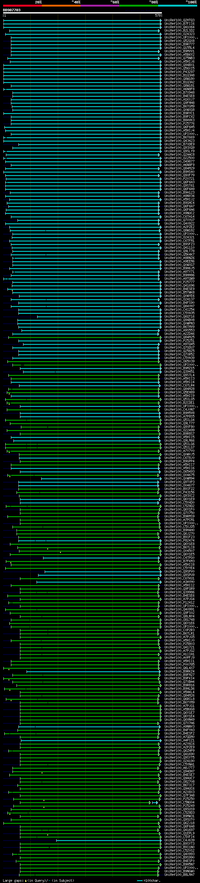
Task: Select the UniRef100_P25776 label
Action: (179, 124)
